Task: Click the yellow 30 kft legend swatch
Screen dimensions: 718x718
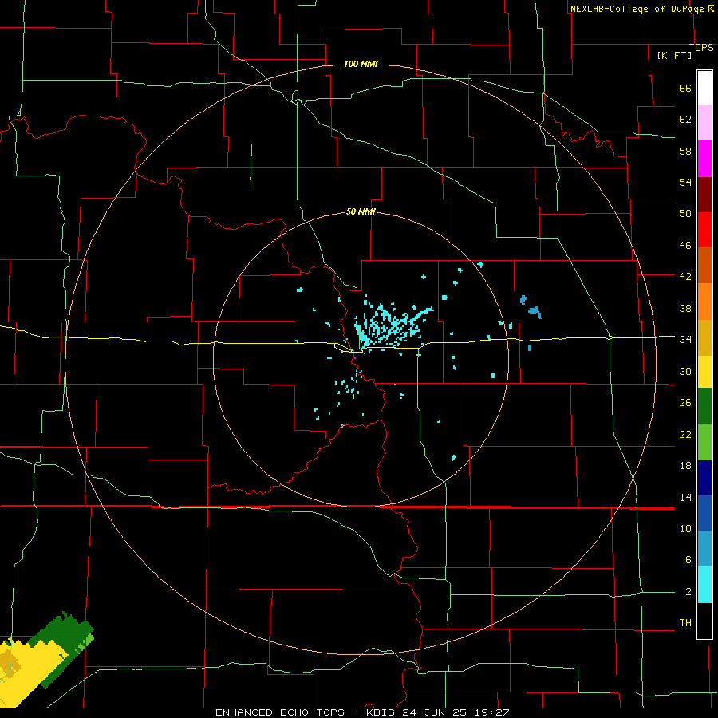Action: tap(704, 372)
